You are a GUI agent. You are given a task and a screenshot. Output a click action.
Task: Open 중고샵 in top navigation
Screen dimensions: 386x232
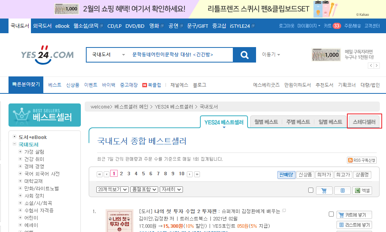(x=219, y=26)
